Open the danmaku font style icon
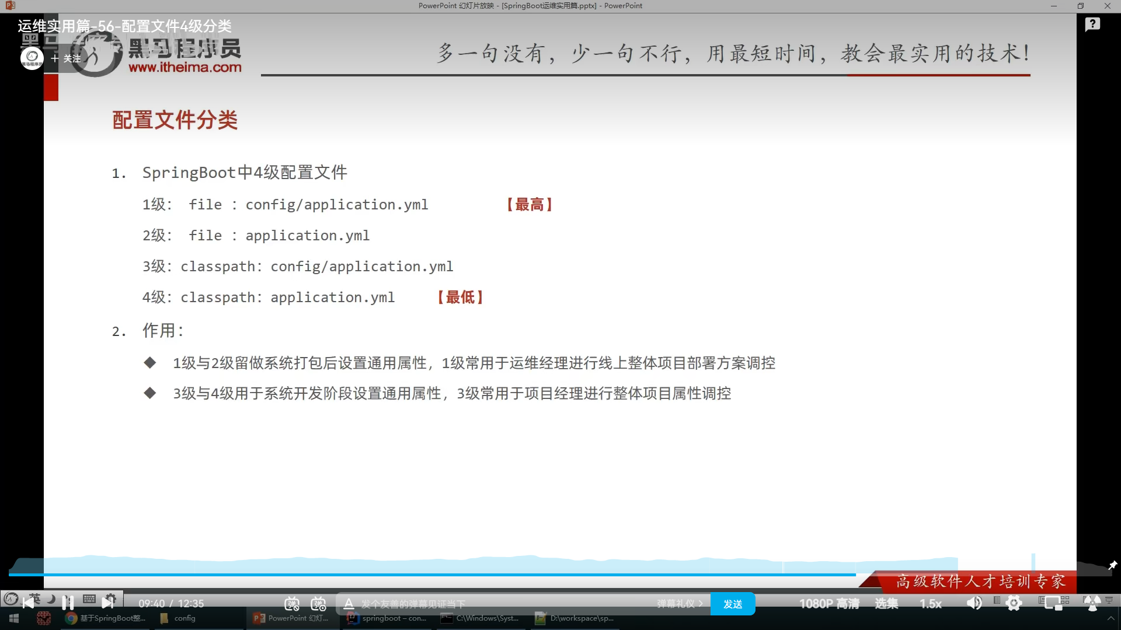This screenshot has height=630, width=1121. [x=349, y=604]
